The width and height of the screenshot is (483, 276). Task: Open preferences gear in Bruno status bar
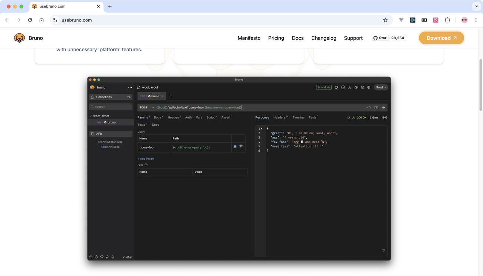click(x=91, y=257)
